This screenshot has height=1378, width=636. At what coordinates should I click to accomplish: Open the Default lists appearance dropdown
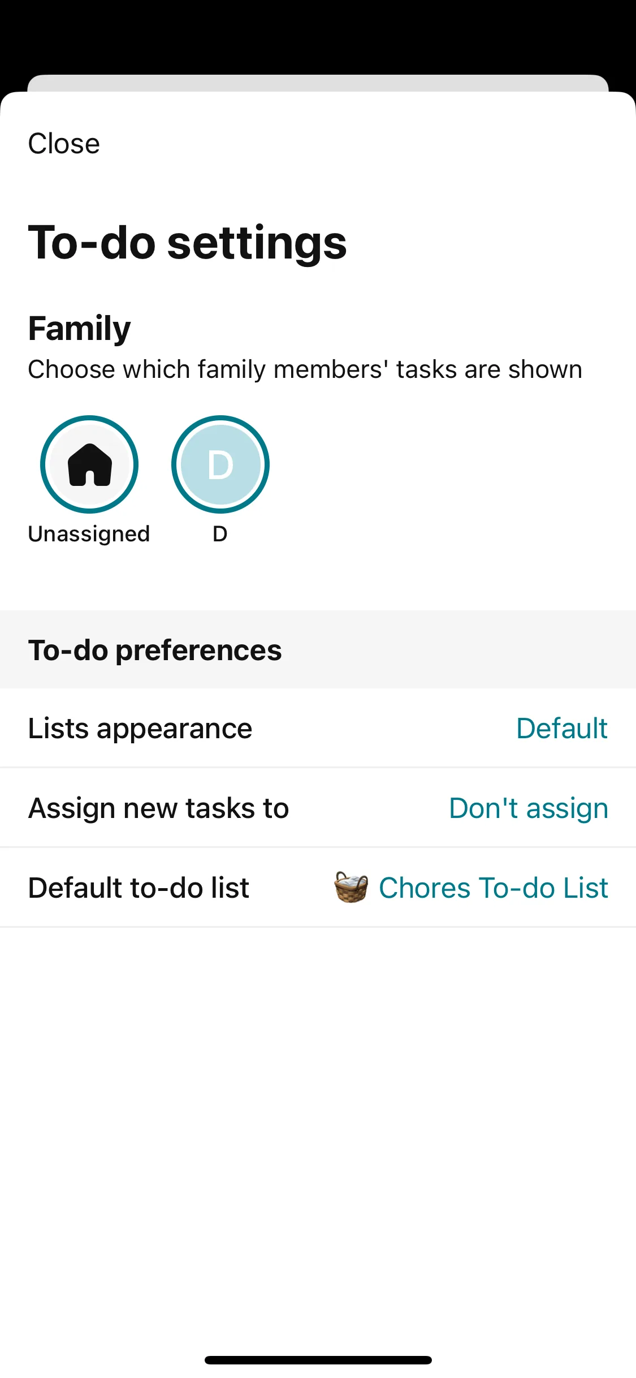(561, 729)
